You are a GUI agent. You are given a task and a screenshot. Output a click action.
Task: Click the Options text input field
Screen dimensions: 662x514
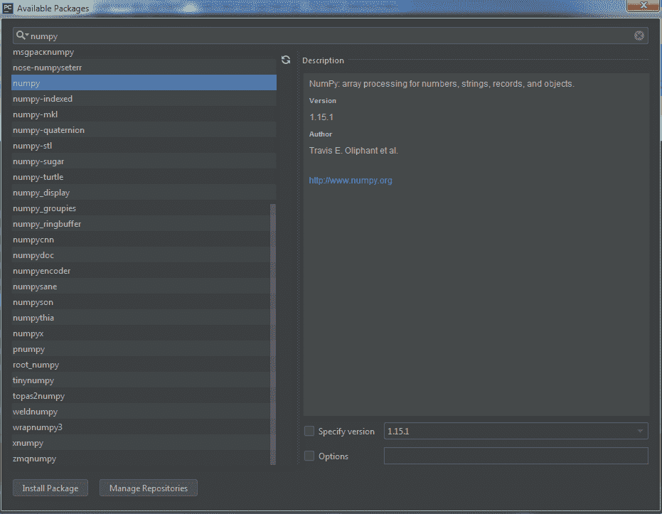[x=516, y=456]
